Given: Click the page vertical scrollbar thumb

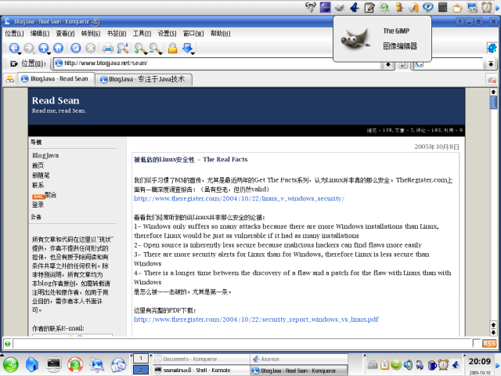Looking at the screenshot, I should [x=493, y=103].
